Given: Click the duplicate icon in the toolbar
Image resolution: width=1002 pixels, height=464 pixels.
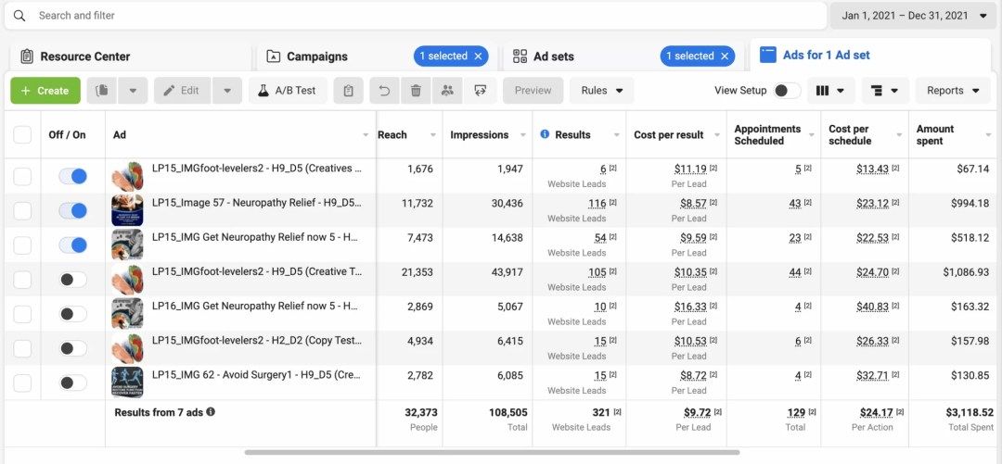Looking at the screenshot, I should pyautogui.click(x=102, y=91).
